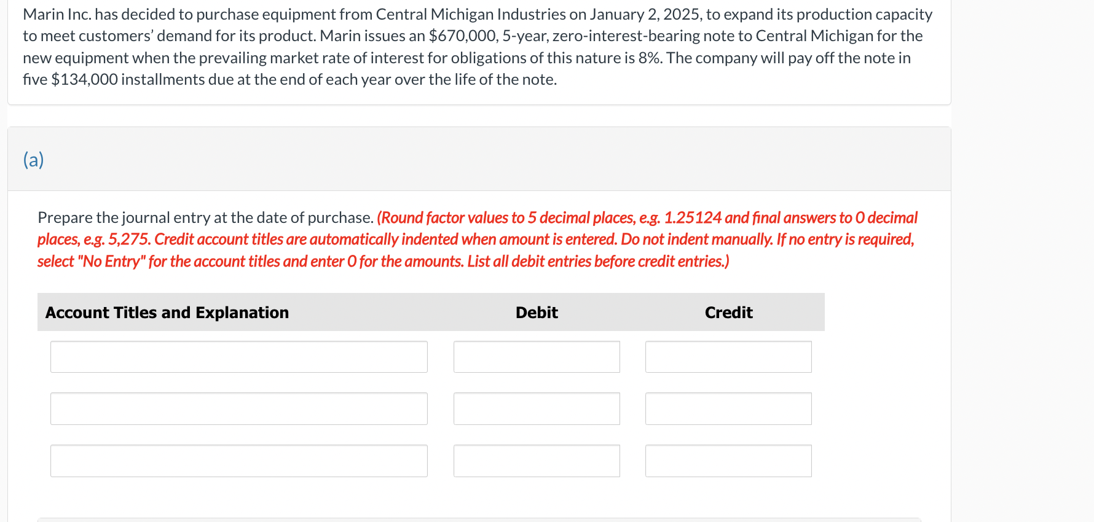This screenshot has width=1094, height=522.
Task: Click the journal entry table header row
Action: click(430, 312)
